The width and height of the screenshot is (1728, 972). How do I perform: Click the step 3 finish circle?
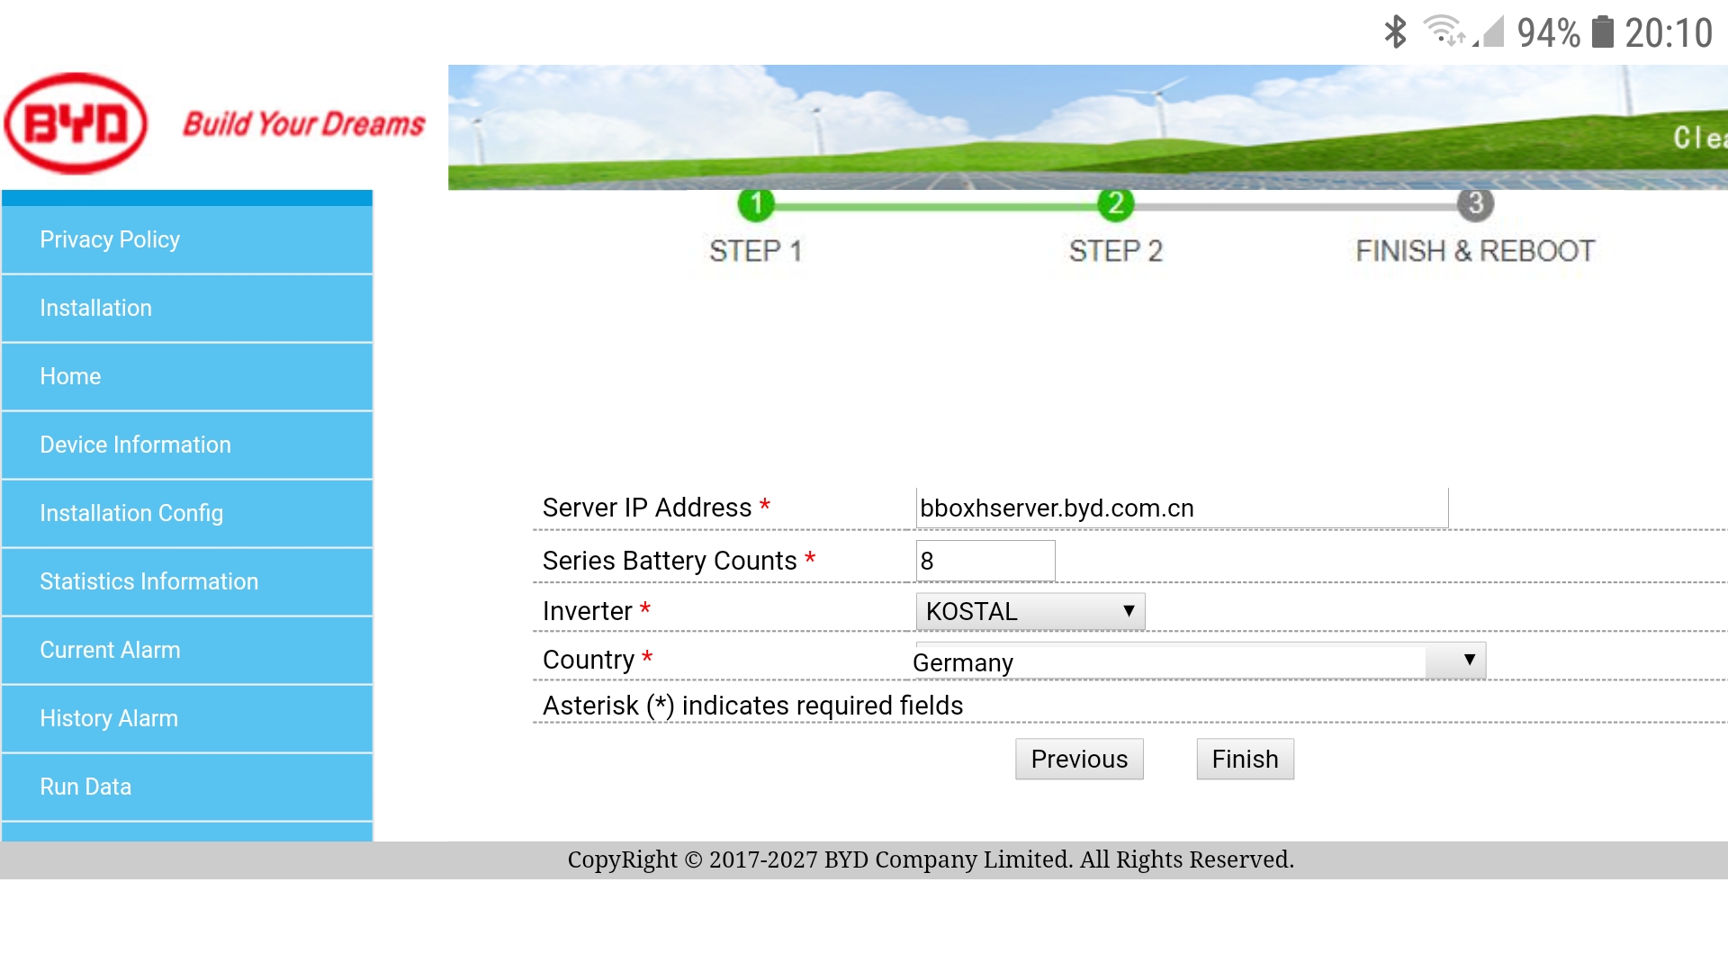coord(1474,204)
